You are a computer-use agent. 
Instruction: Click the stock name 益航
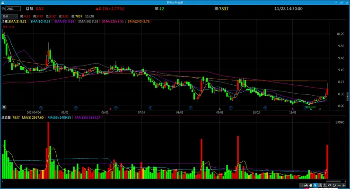[x=29, y=8]
